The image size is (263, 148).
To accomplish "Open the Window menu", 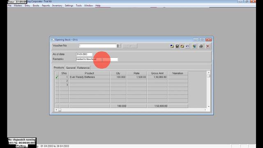I will (x=88, y=5).
